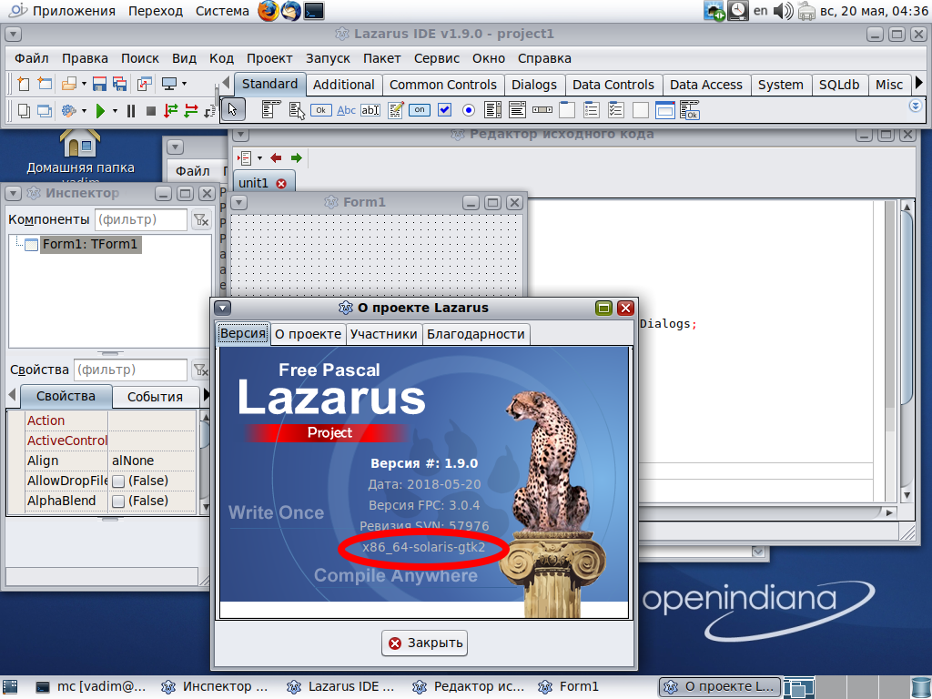Open the dropdown arrow next to Run
Screen dimensions: 932x699
coord(114,111)
